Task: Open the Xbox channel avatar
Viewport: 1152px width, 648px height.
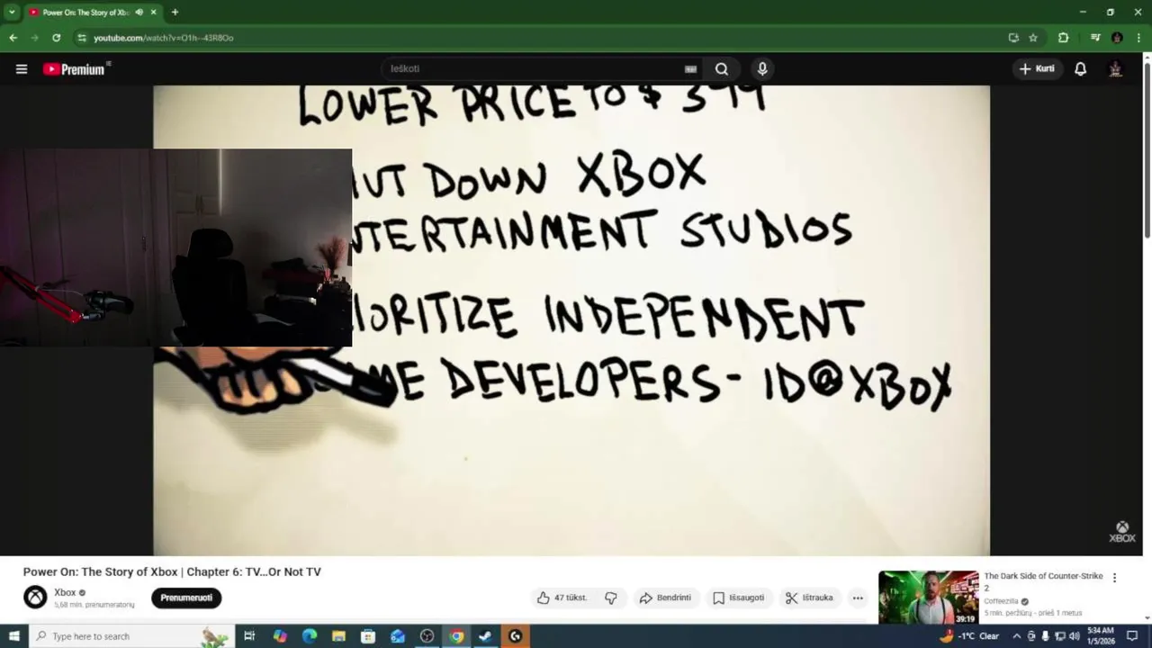Action: point(35,598)
